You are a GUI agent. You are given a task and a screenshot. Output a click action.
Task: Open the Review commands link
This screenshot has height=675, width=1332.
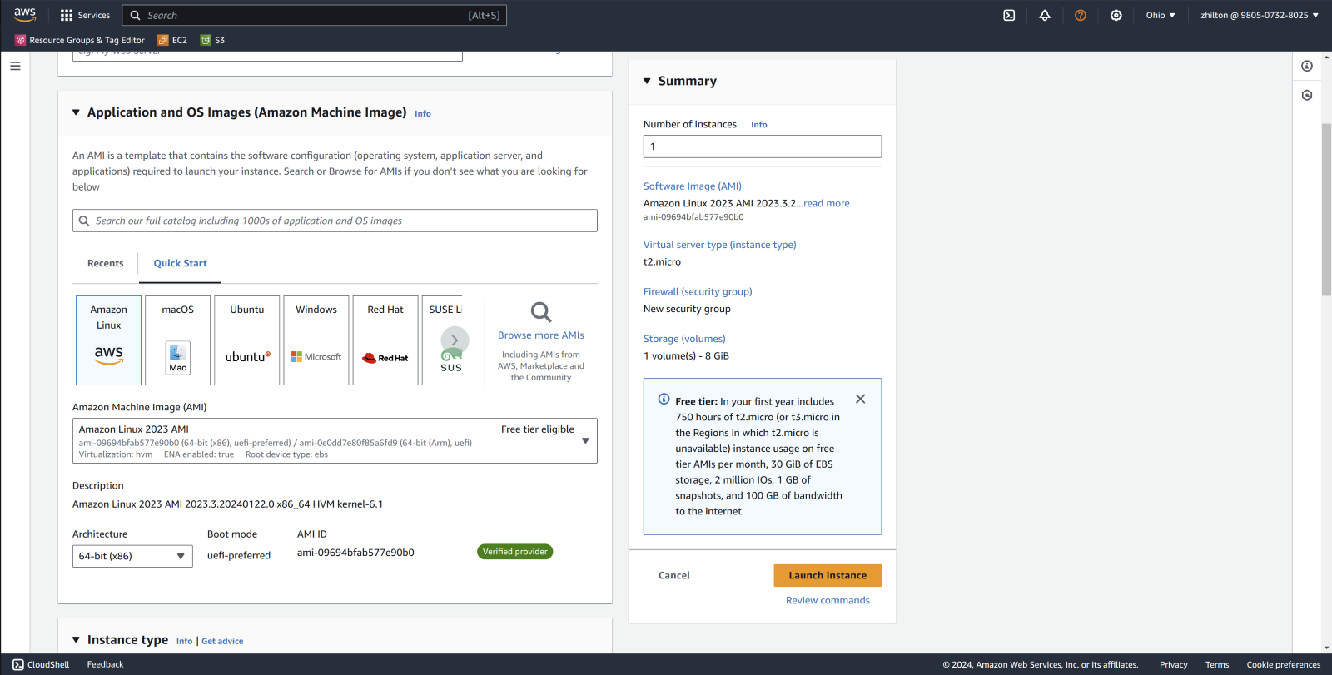tap(828, 600)
